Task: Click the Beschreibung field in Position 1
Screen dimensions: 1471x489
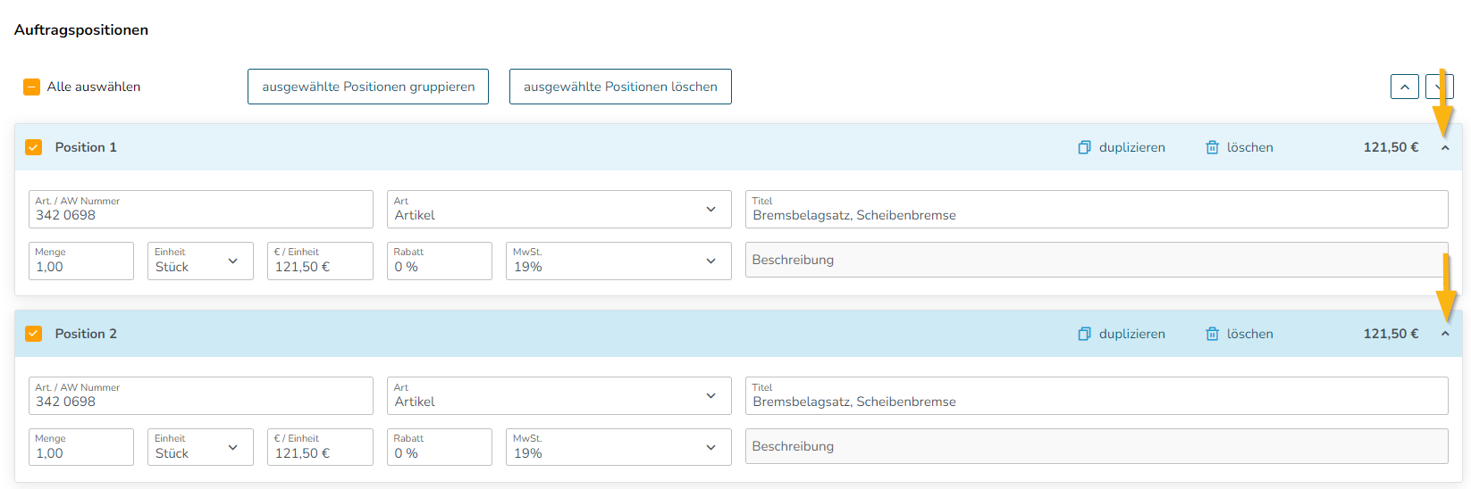Action: 1097,260
